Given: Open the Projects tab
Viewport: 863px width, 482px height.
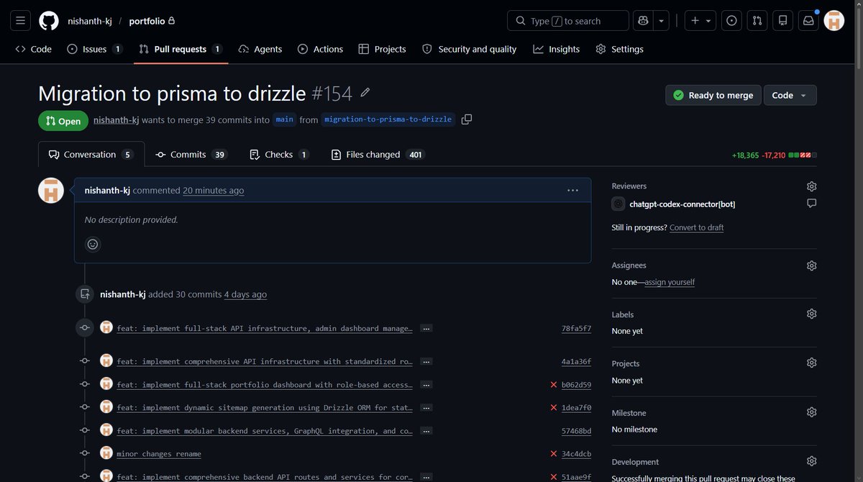Looking at the screenshot, I should [x=383, y=49].
